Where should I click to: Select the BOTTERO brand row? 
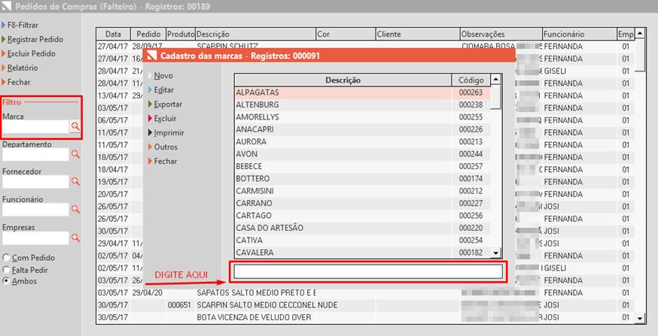[x=362, y=178]
